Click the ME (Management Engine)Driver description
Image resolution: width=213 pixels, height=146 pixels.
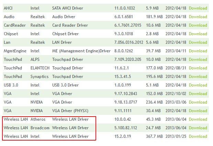pyautogui.click(x=81, y=51)
